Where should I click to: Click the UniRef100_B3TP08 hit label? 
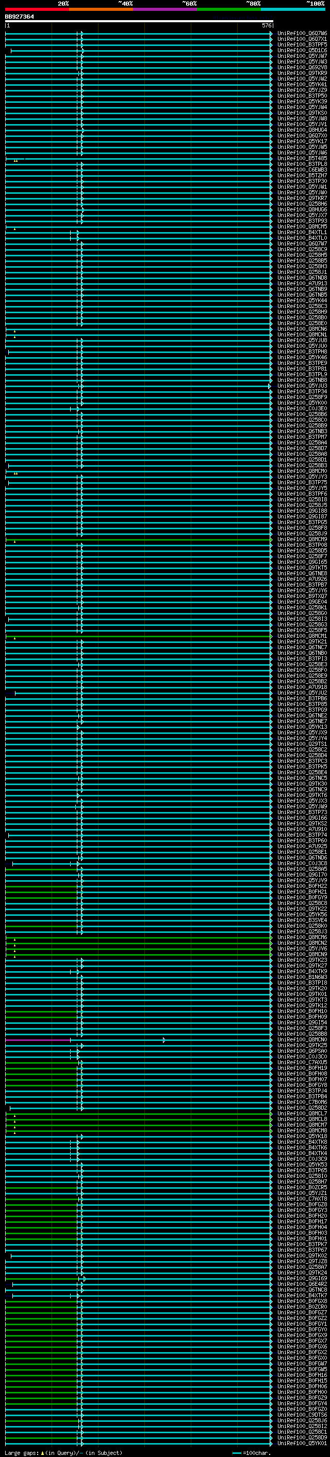(302, 545)
